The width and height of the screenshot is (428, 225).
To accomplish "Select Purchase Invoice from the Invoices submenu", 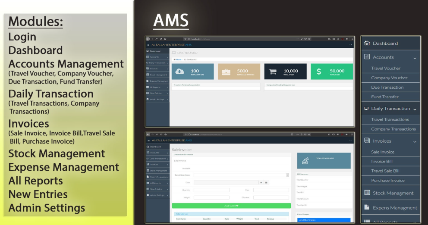I will tap(387, 180).
